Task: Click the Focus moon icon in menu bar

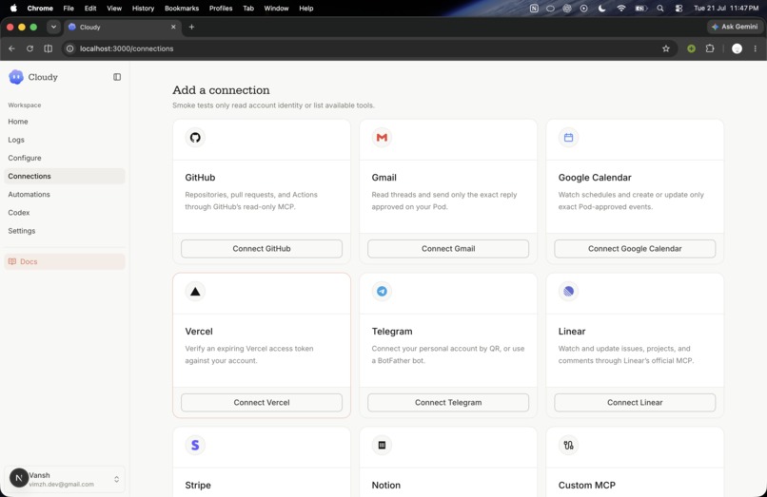Action: click(601, 9)
